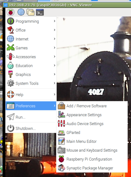Open the Internet menu category

[31, 39]
